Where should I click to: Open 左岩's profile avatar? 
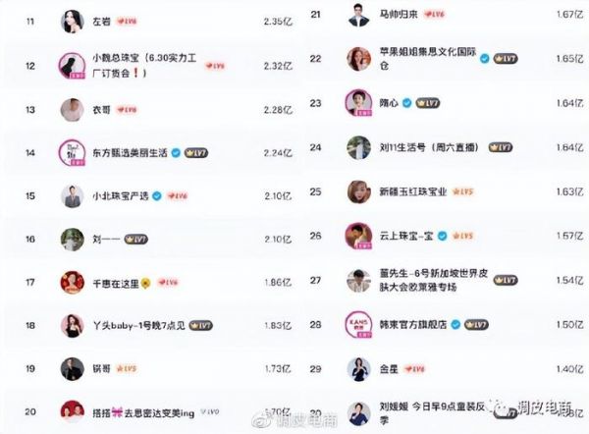click(72, 21)
